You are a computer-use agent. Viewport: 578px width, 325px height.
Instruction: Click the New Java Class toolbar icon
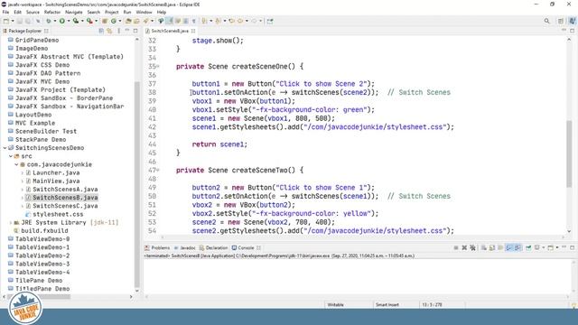point(114,21)
